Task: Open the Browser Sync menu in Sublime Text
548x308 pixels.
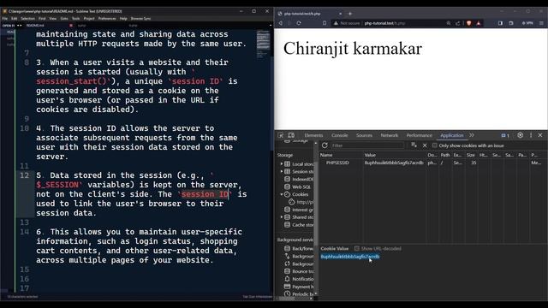Action: coord(140,19)
